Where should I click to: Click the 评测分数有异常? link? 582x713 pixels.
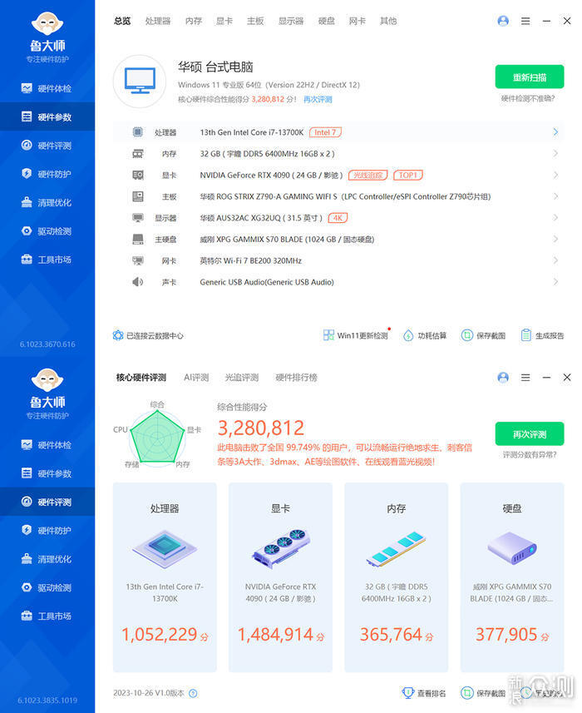click(x=530, y=455)
